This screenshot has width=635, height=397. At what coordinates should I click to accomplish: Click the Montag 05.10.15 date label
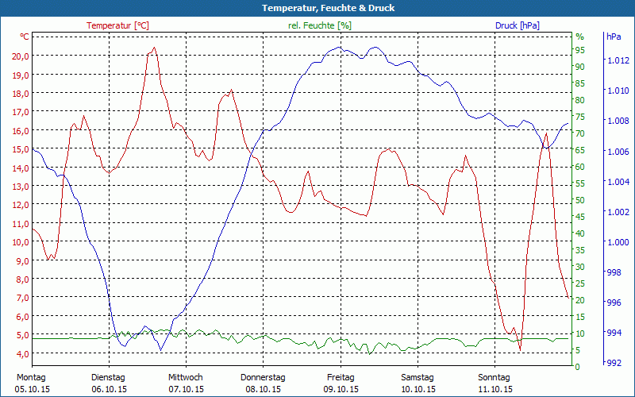point(32,383)
